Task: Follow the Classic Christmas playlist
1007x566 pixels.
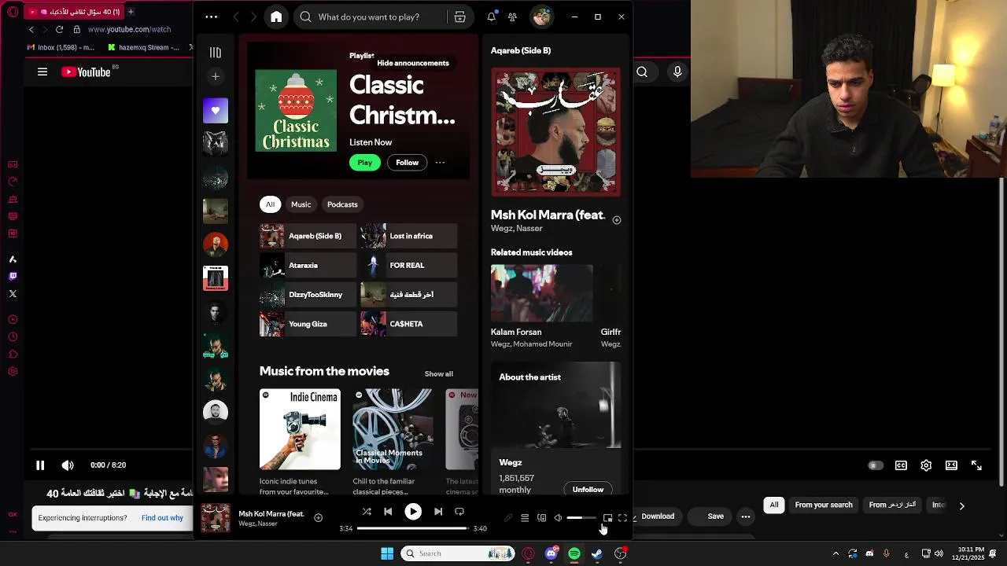Action: pos(407,163)
